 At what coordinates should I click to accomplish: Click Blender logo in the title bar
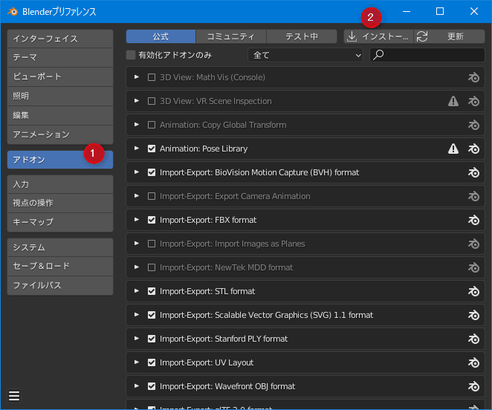click(x=13, y=12)
